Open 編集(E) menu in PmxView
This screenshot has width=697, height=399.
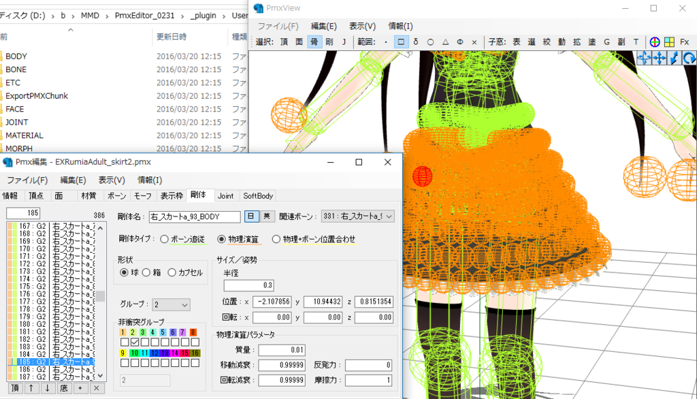point(323,27)
